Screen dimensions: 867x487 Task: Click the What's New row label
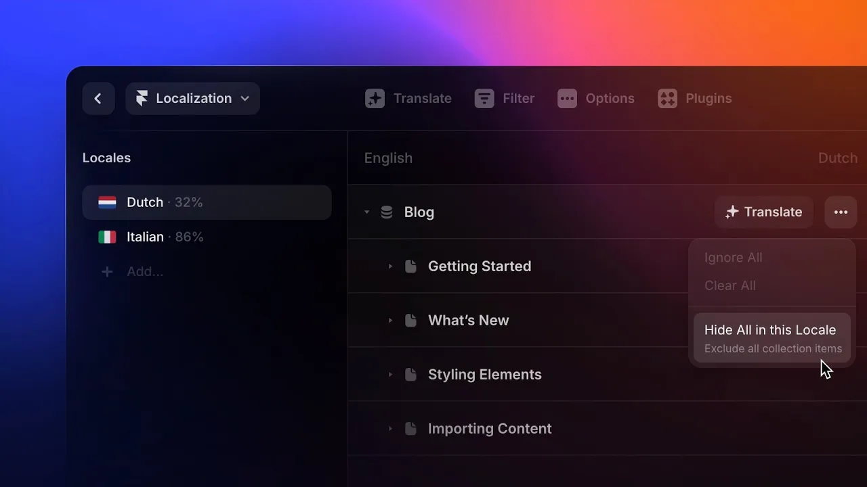tap(469, 321)
